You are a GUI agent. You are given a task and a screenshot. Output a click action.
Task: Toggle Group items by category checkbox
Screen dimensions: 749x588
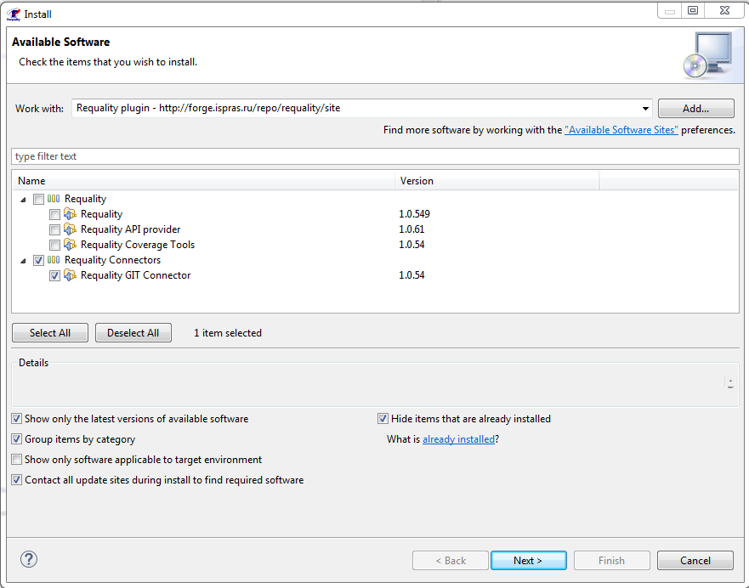[x=17, y=438]
